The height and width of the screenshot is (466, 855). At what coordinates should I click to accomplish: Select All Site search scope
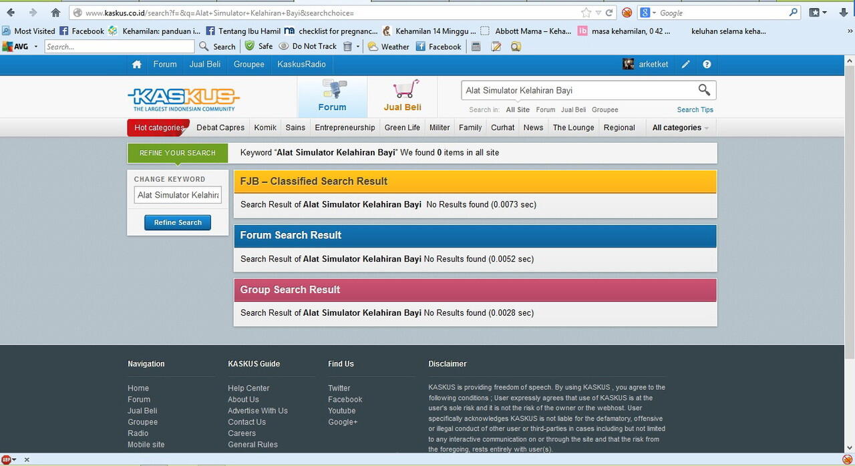tap(518, 109)
